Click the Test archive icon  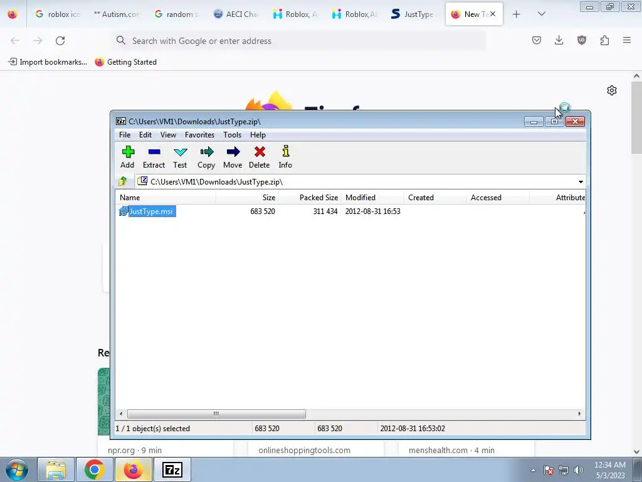click(x=180, y=157)
